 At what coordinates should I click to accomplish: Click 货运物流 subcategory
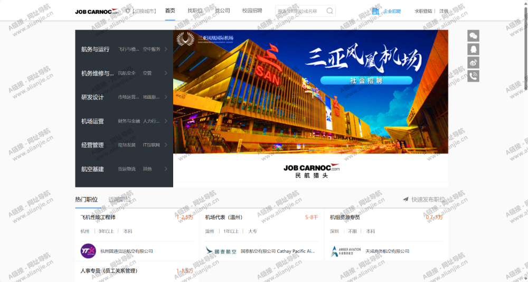[x=127, y=169]
